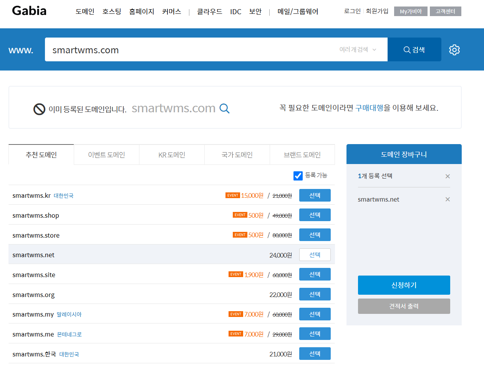Click the 22,000원 price for smartwms.org
This screenshot has width=484, height=366.
[x=281, y=295]
